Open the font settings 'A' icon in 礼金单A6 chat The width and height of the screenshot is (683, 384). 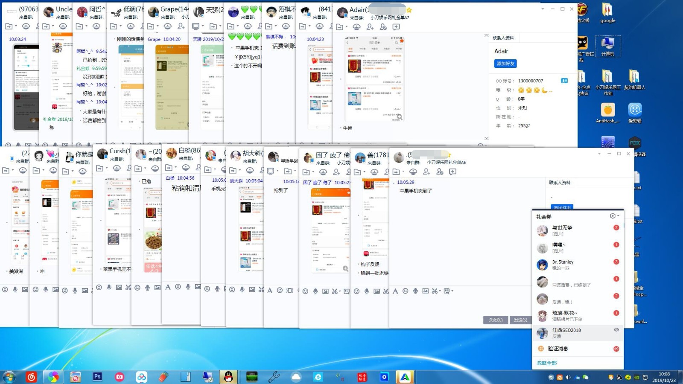point(395,291)
